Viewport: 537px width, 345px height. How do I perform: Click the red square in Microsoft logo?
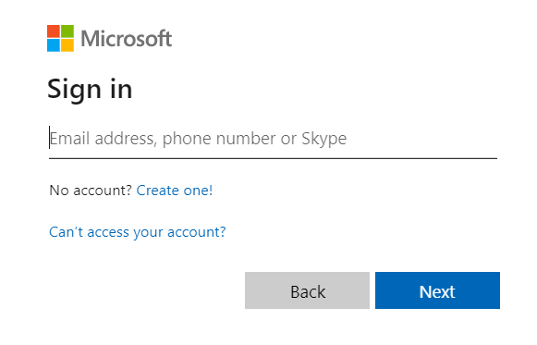(54, 31)
